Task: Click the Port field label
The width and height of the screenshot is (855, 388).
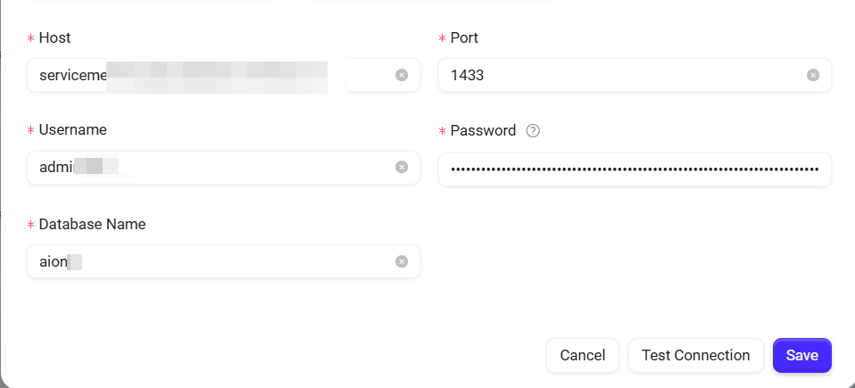Action: (464, 38)
